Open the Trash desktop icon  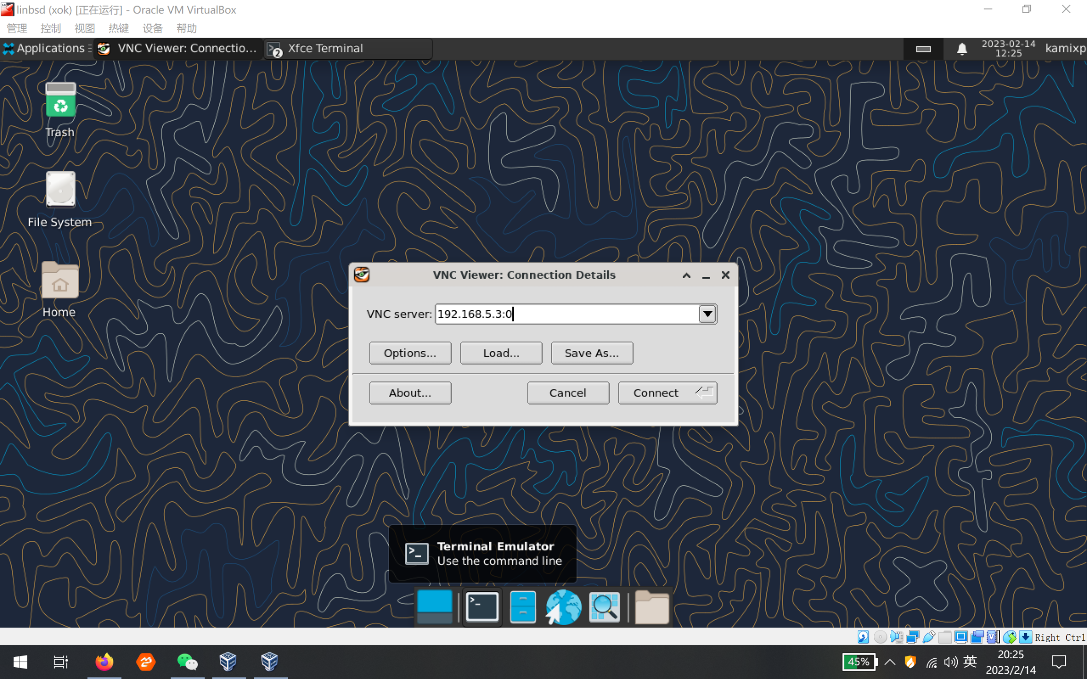click(60, 100)
